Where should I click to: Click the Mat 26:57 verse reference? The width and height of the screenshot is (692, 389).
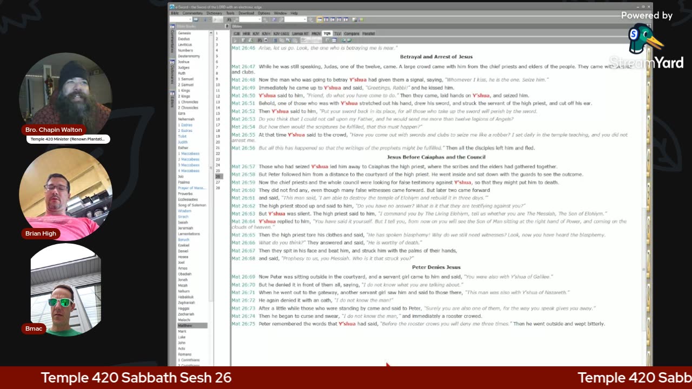coord(243,166)
